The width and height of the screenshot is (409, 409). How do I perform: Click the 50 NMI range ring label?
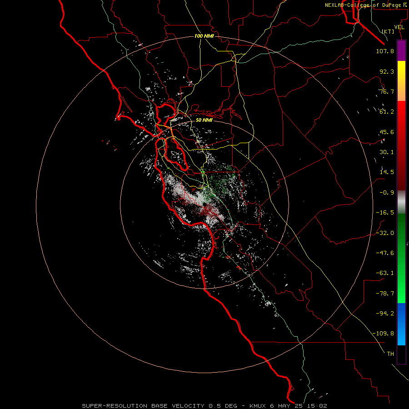pos(204,120)
